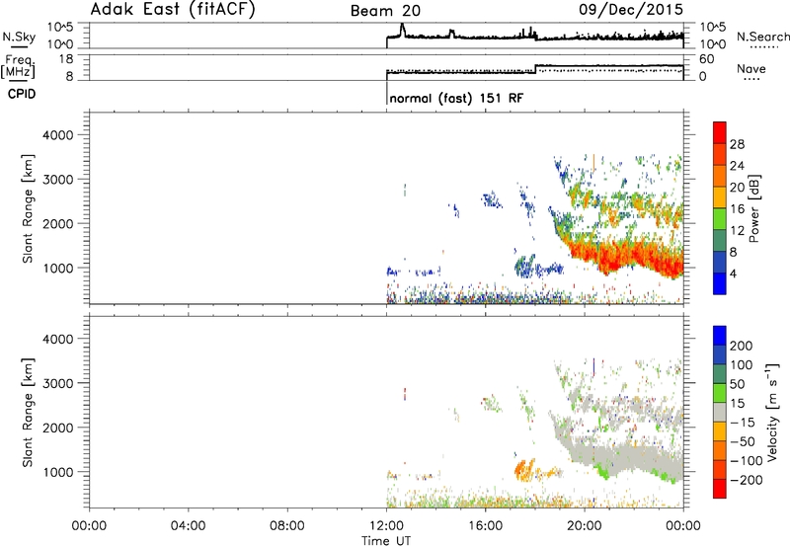Screen dimensions: 790x547
Task: Click the 'Power [dB]' colorbar label
Action: pyautogui.click(x=753, y=208)
